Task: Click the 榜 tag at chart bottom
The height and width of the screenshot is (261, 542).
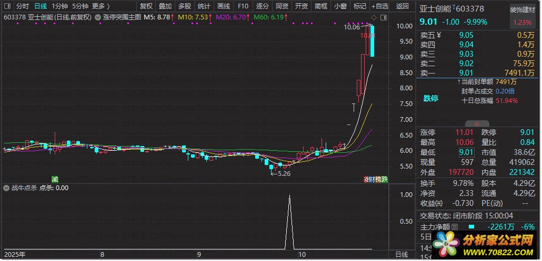Action: tap(378, 179)
